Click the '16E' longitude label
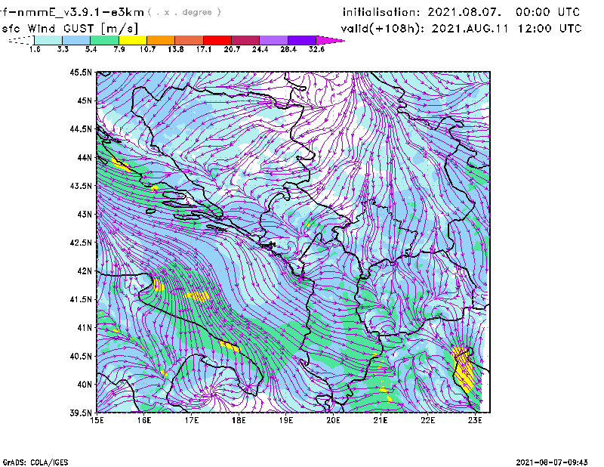 coord(144,420)
